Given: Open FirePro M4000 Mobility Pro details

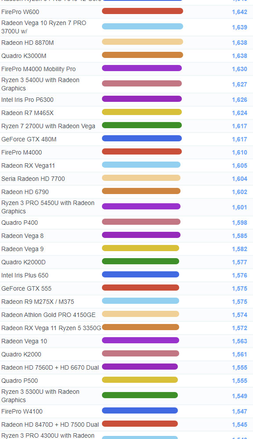Looking at the screenshot, I should pos(38,69).
